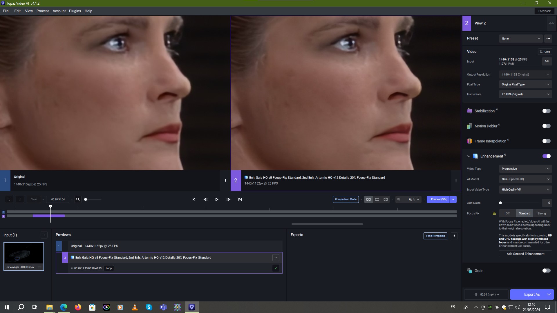The height and width of the screenshot is (313, 557).
Task: Select the side-by-side view layout icon
Action: (368, 199)
